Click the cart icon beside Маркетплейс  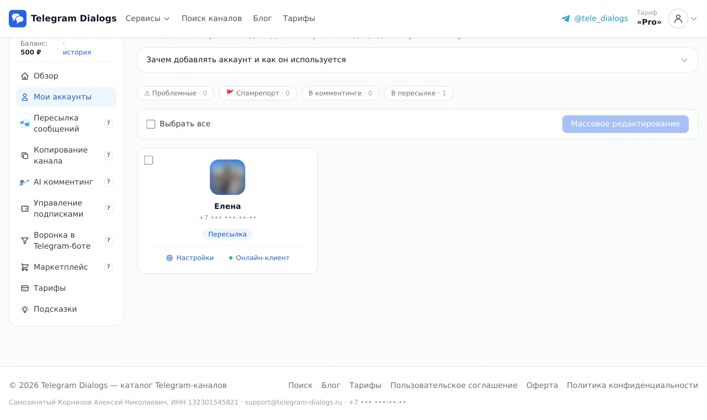[x=25, y=267]
